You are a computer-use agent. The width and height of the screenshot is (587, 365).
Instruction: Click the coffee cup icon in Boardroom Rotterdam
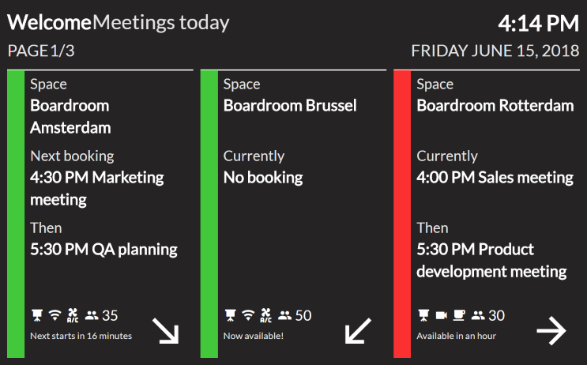pyautogui.click(x=459, y=316)
